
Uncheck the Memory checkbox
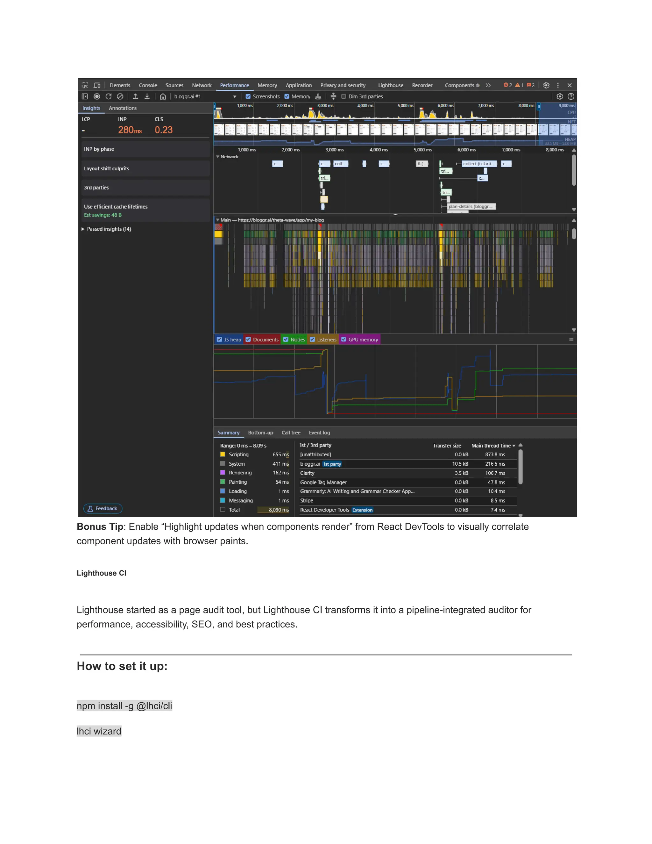pos(287,96)
